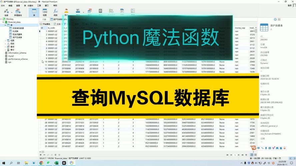This screenshot has width=296, height=166.
Task: Click the charts toolbar icon at toolbar end
Action: 133,11
